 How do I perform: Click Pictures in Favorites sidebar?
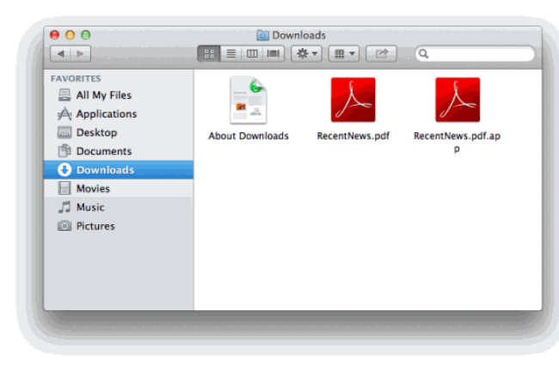[x=95, y=226]
